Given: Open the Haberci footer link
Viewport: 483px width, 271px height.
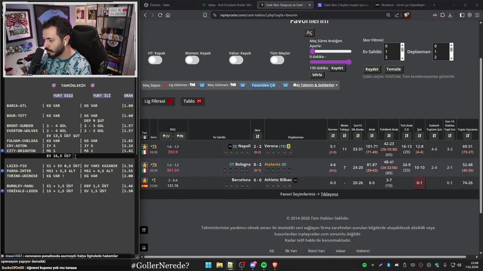Looking at the screenshot, I should tap(363, 251).
